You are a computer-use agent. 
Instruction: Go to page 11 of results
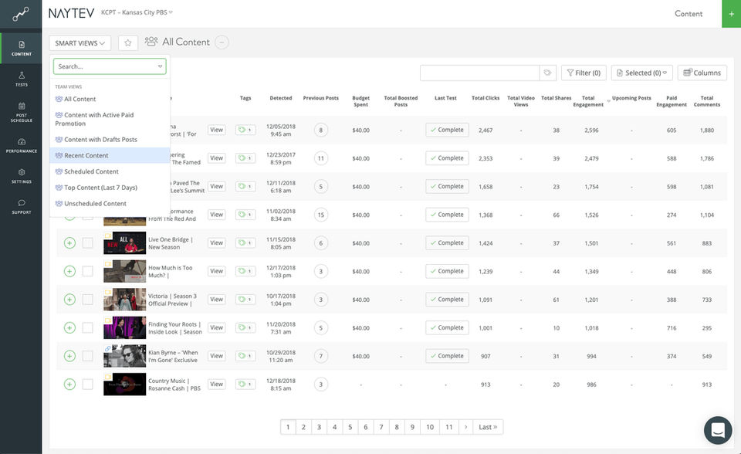coord(449,427)
